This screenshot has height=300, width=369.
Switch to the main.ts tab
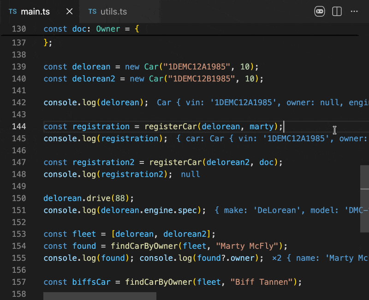point(36,12)
